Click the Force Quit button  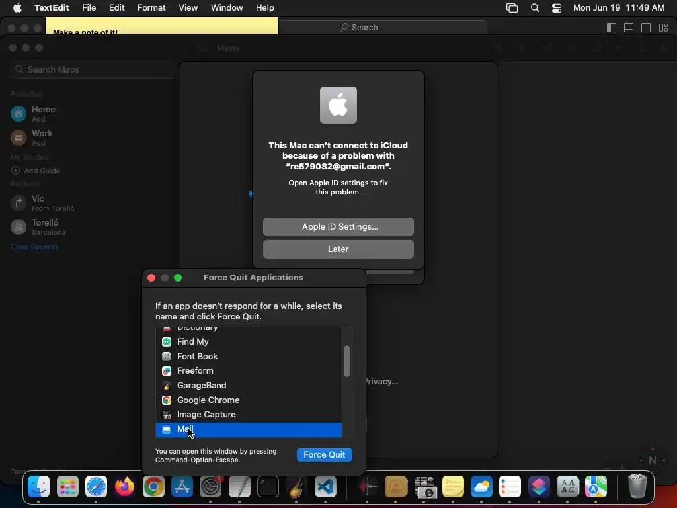(324, 455)
